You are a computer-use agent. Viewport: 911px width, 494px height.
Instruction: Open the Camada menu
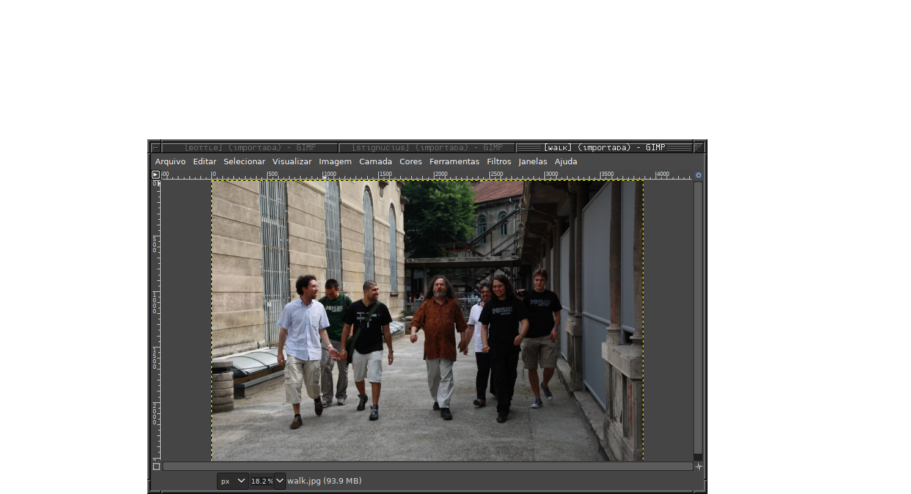pos(375,162)
